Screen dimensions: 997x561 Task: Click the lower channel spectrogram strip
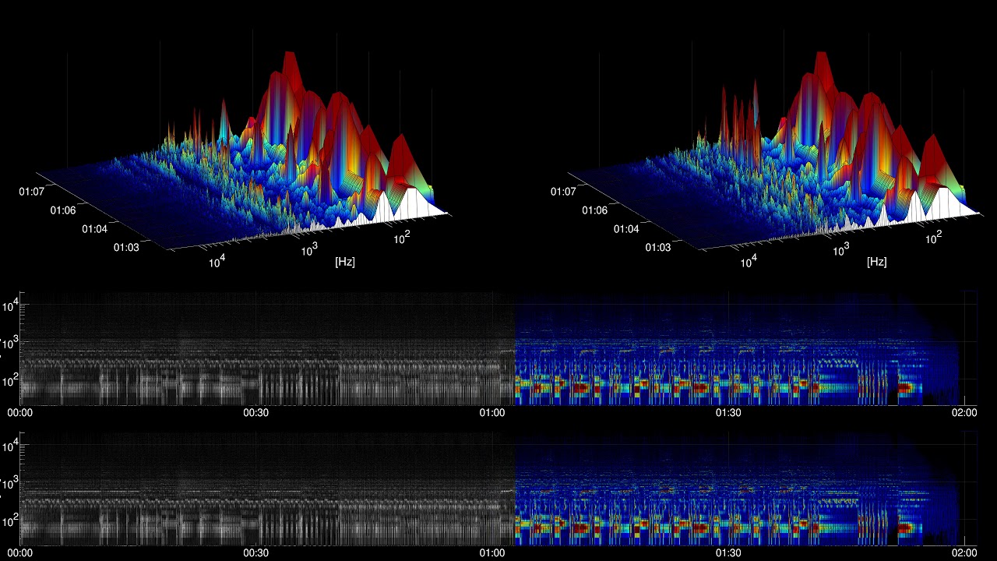498,489
